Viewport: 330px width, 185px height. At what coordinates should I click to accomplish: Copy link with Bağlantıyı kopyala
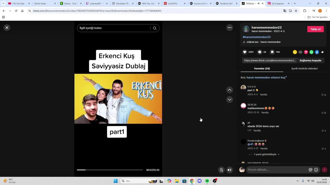click(310, 60)
